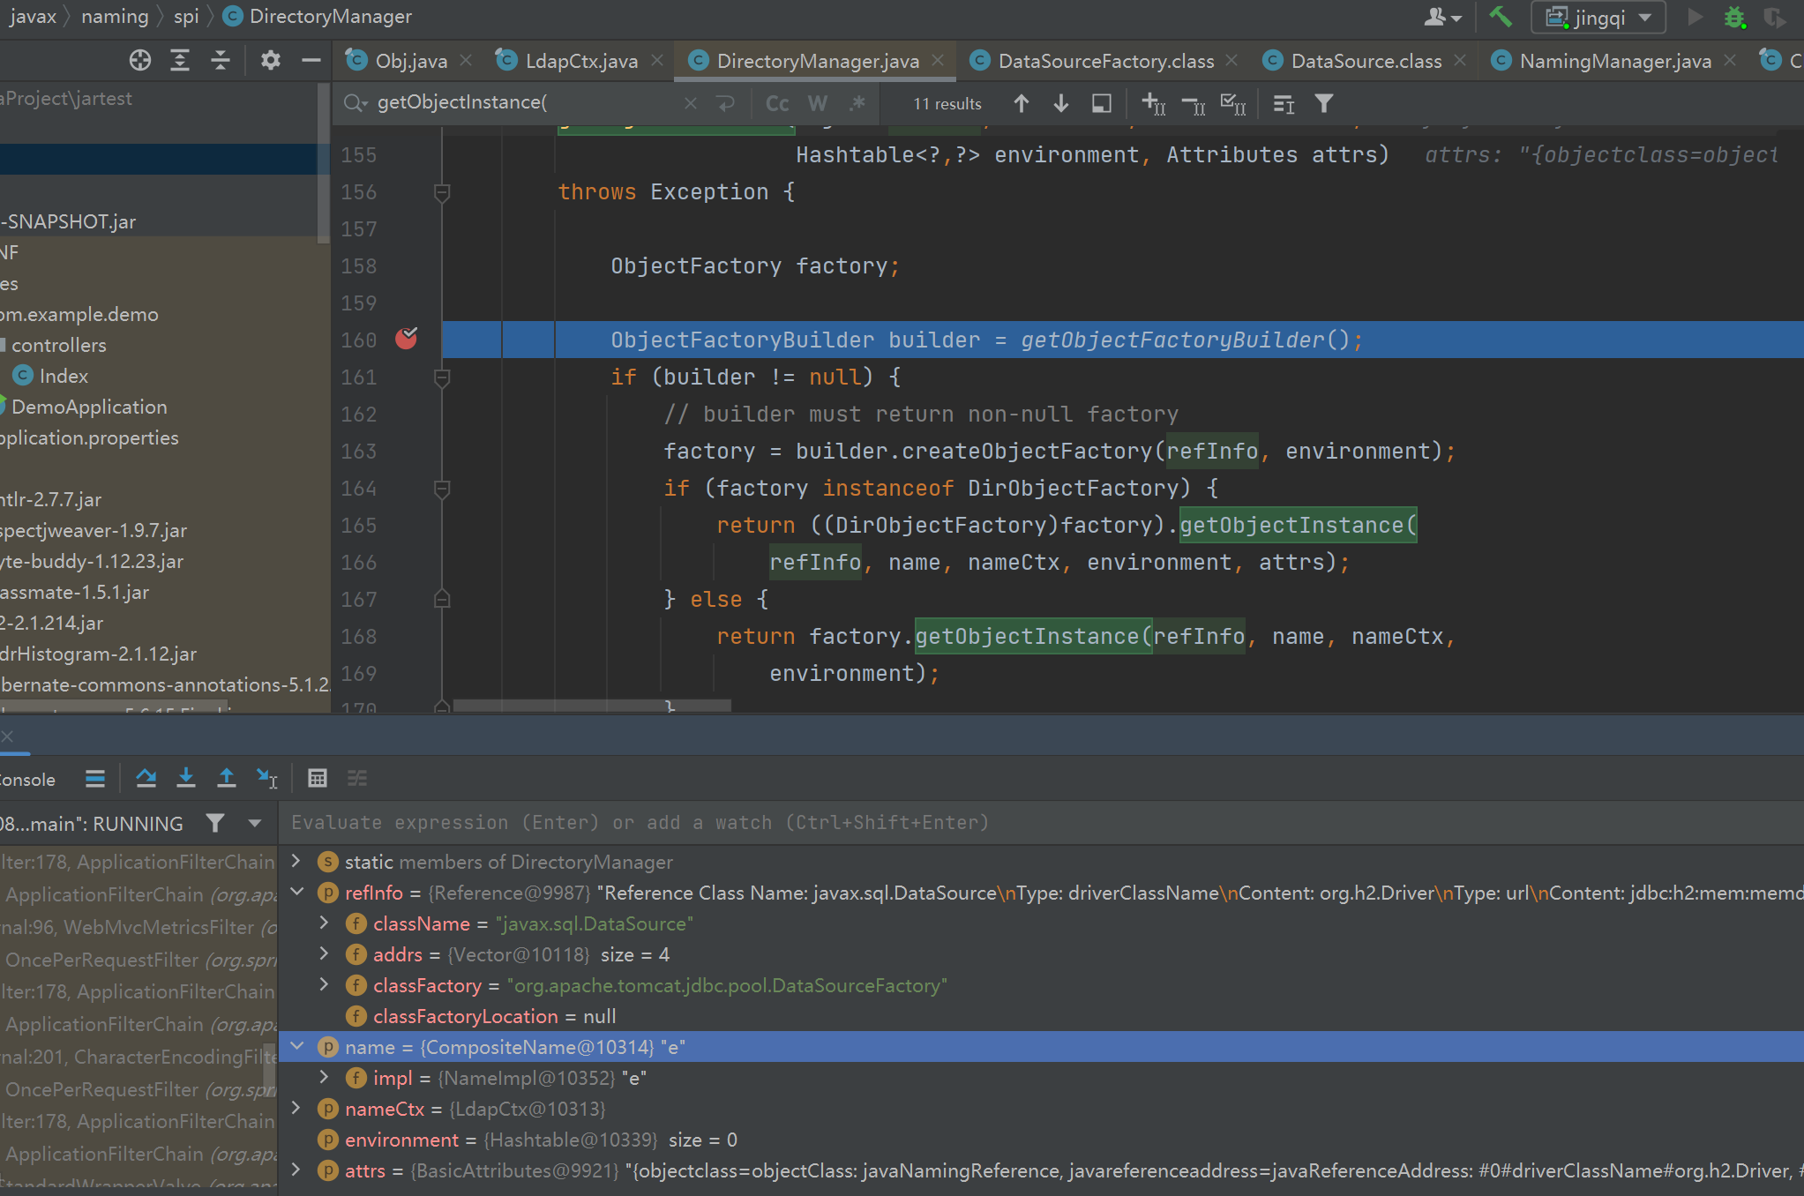Click the search Filter funnel icon
The image size is (1804, 1196).
[x=1323, y=104]
